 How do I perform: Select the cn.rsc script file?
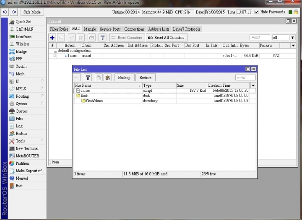(x=165, y=91)
